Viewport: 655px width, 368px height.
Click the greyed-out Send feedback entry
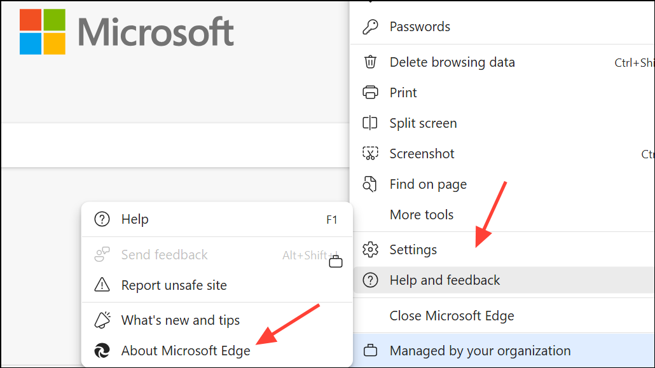tap(164, 255)
